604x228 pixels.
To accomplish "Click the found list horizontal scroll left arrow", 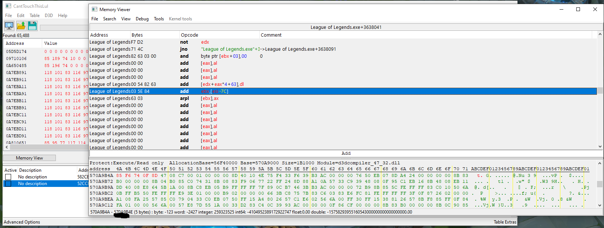I will point(6,147).
